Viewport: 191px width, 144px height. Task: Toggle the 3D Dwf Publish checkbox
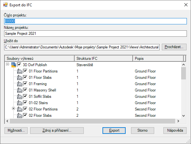(19, 65)
